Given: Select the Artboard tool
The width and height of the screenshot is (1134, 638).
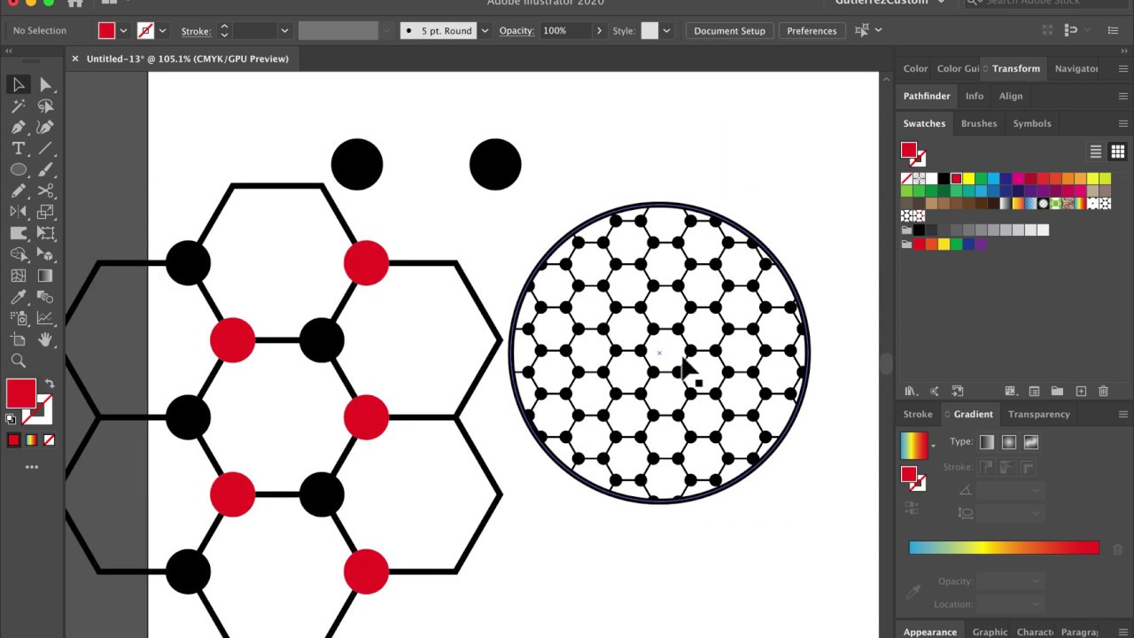Looking at the screenshot, I should tap(19, 339).
